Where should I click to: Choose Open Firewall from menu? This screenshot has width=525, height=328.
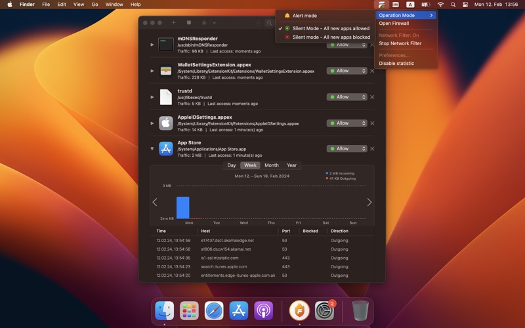click(x=406, y=24)
